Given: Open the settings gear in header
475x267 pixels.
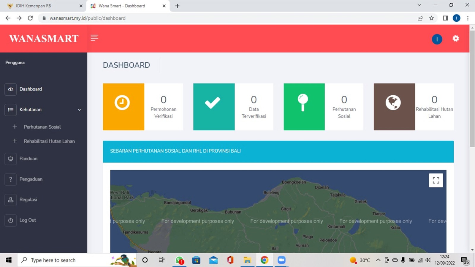Looking at the screenshot, I should (456, 39).
